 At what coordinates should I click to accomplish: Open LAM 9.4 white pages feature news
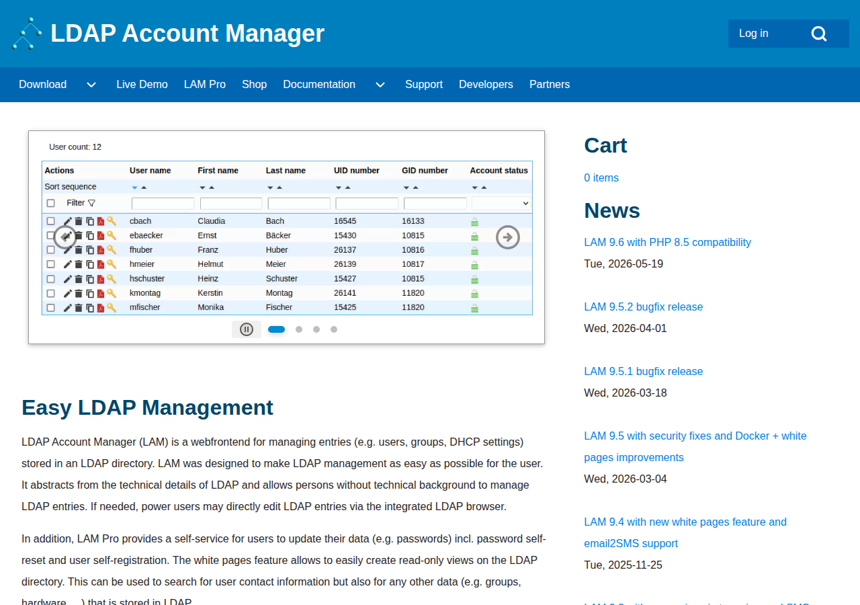[685, 533]
